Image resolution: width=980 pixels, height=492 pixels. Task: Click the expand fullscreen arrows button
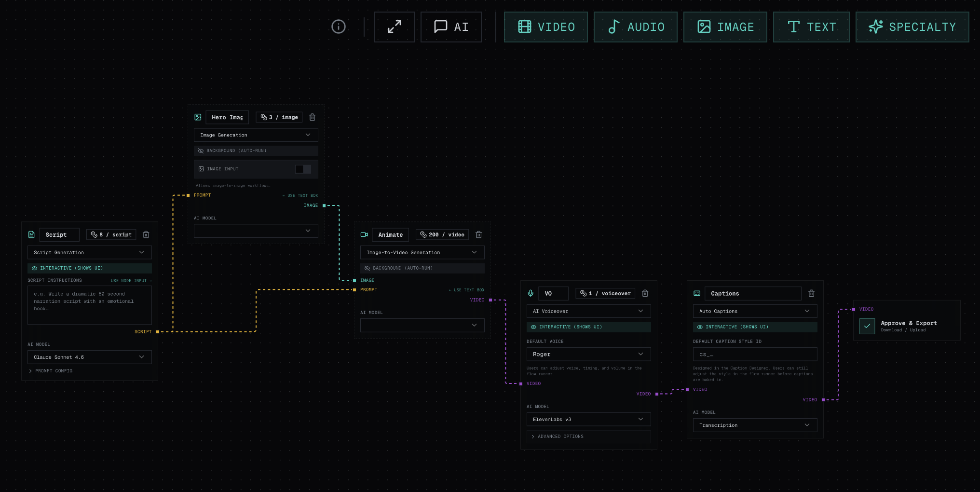[395, 27]
